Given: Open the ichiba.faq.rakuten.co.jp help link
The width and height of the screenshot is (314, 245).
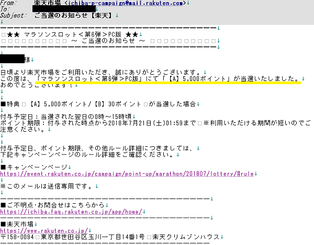Looking at the screenshot, I should 71,212.
